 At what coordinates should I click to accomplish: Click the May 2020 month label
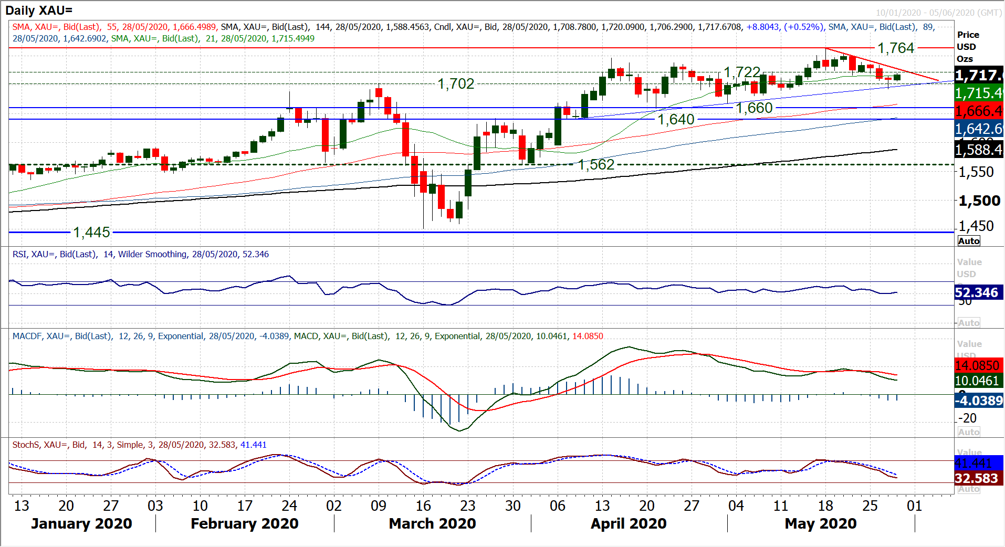(x=820, y=524)
